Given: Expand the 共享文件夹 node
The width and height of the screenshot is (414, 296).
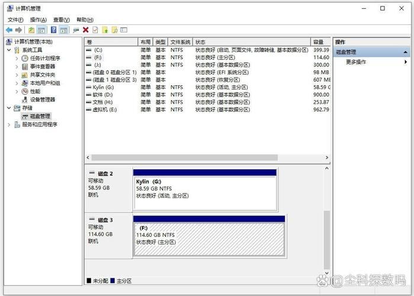Looking at the screenshot, I should click(17, 75).
